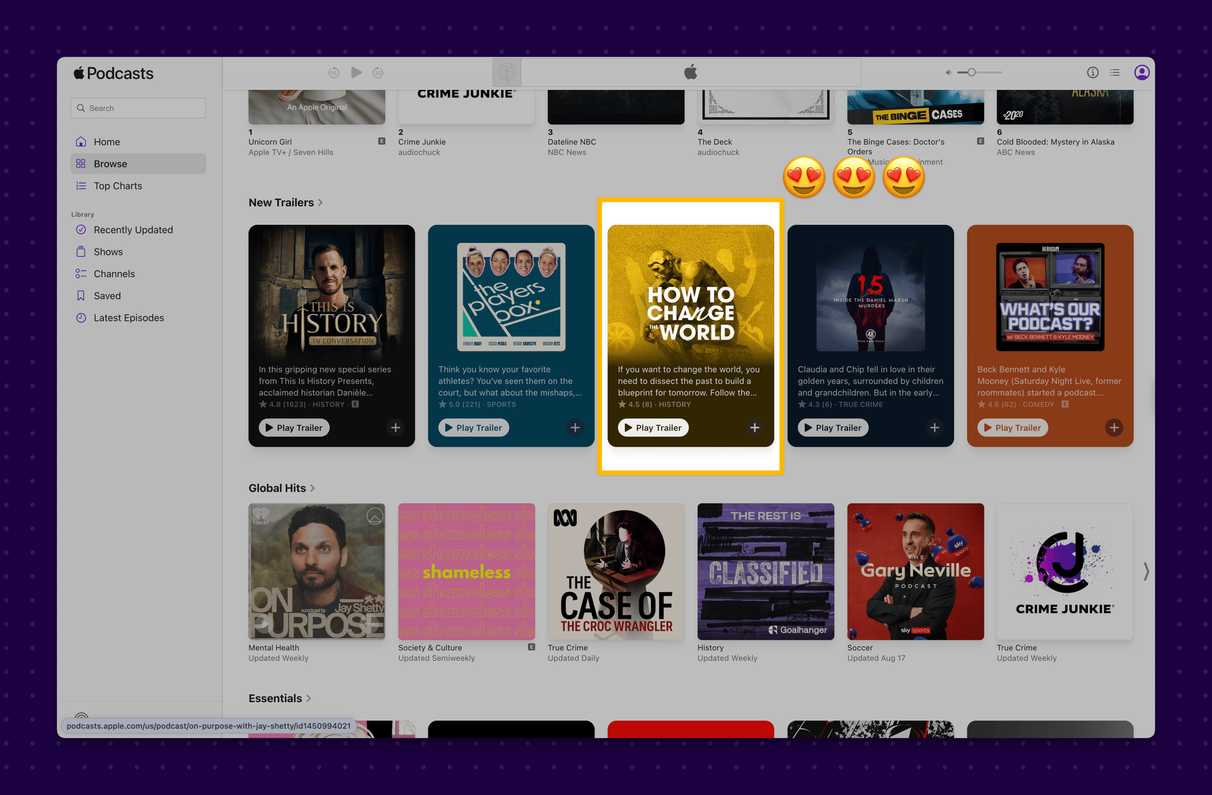
Task: Click What's Our Podcast cover art
Action: pos(1050,297)
